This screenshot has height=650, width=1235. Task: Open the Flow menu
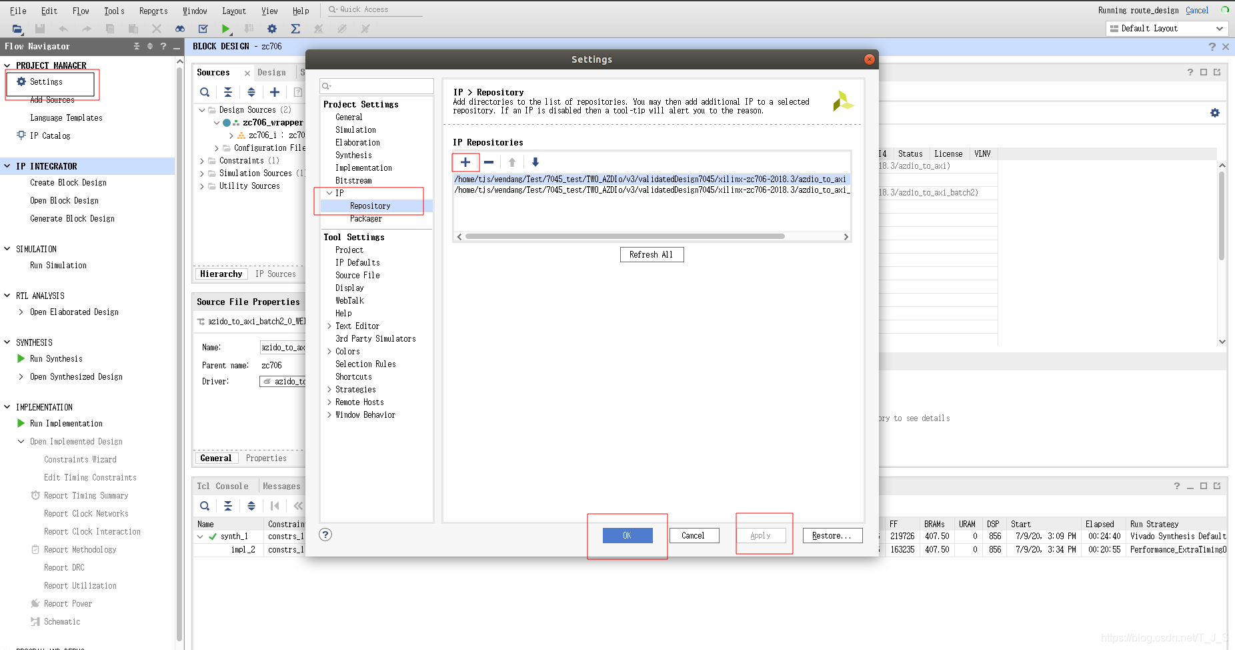tap(81, 11)
